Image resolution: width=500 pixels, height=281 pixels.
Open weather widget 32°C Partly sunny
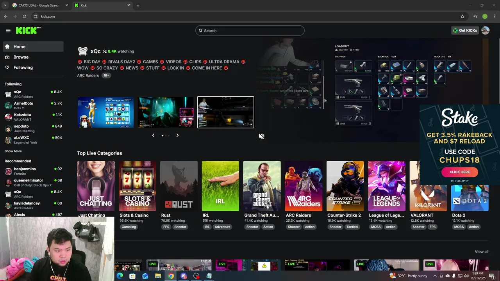409,276
